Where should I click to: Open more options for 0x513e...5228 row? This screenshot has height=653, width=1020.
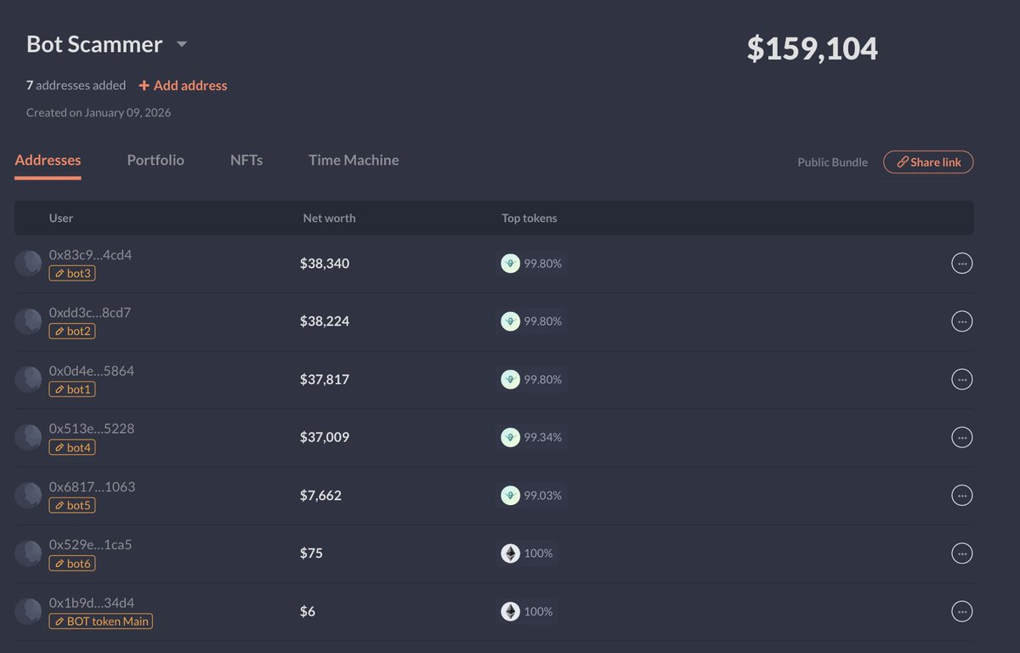pyautogui.click(x=961, y=437)
